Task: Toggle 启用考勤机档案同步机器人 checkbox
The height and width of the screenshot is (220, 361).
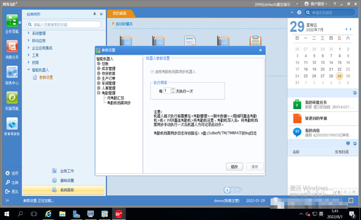Action: tap(152, 72)
